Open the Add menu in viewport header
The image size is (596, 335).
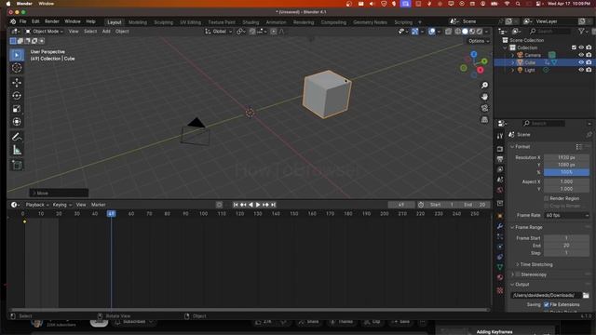(106, 31)
